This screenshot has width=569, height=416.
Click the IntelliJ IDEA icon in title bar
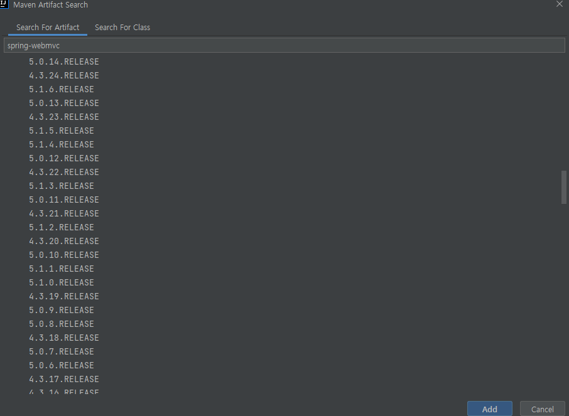4,4
